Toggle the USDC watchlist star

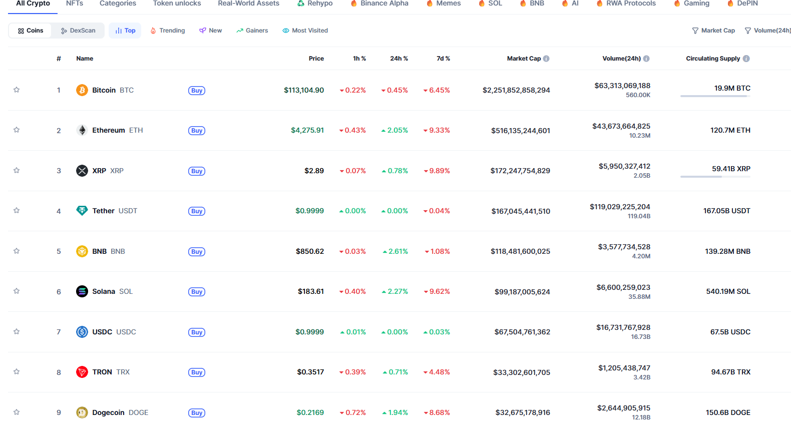(17, 331)
